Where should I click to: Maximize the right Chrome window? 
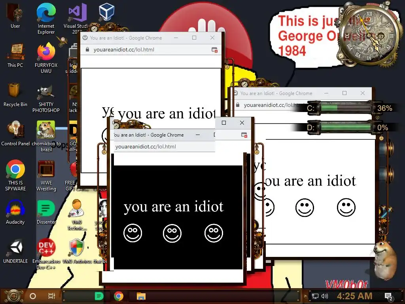coord(344,93)
